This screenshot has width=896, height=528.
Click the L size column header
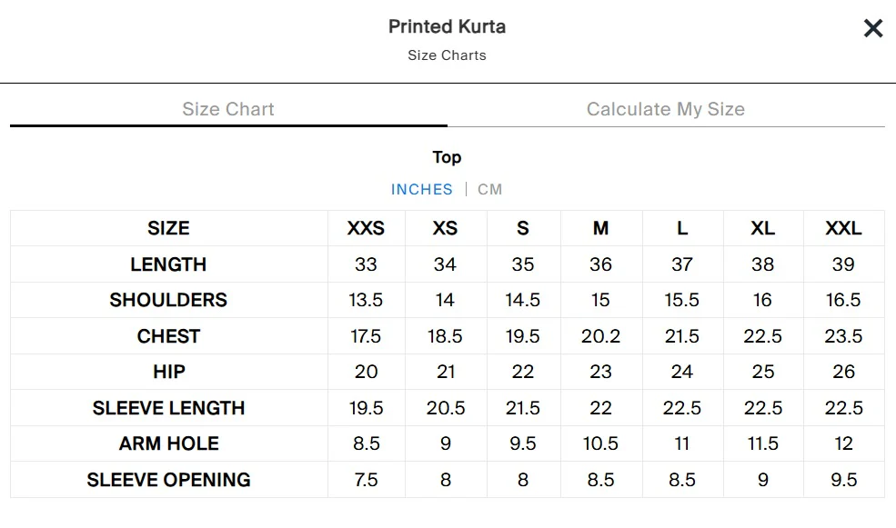pyautogui.click(x=682, y=228)
